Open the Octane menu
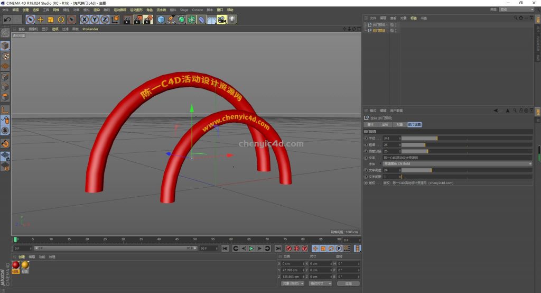 (x=198, y=10)
